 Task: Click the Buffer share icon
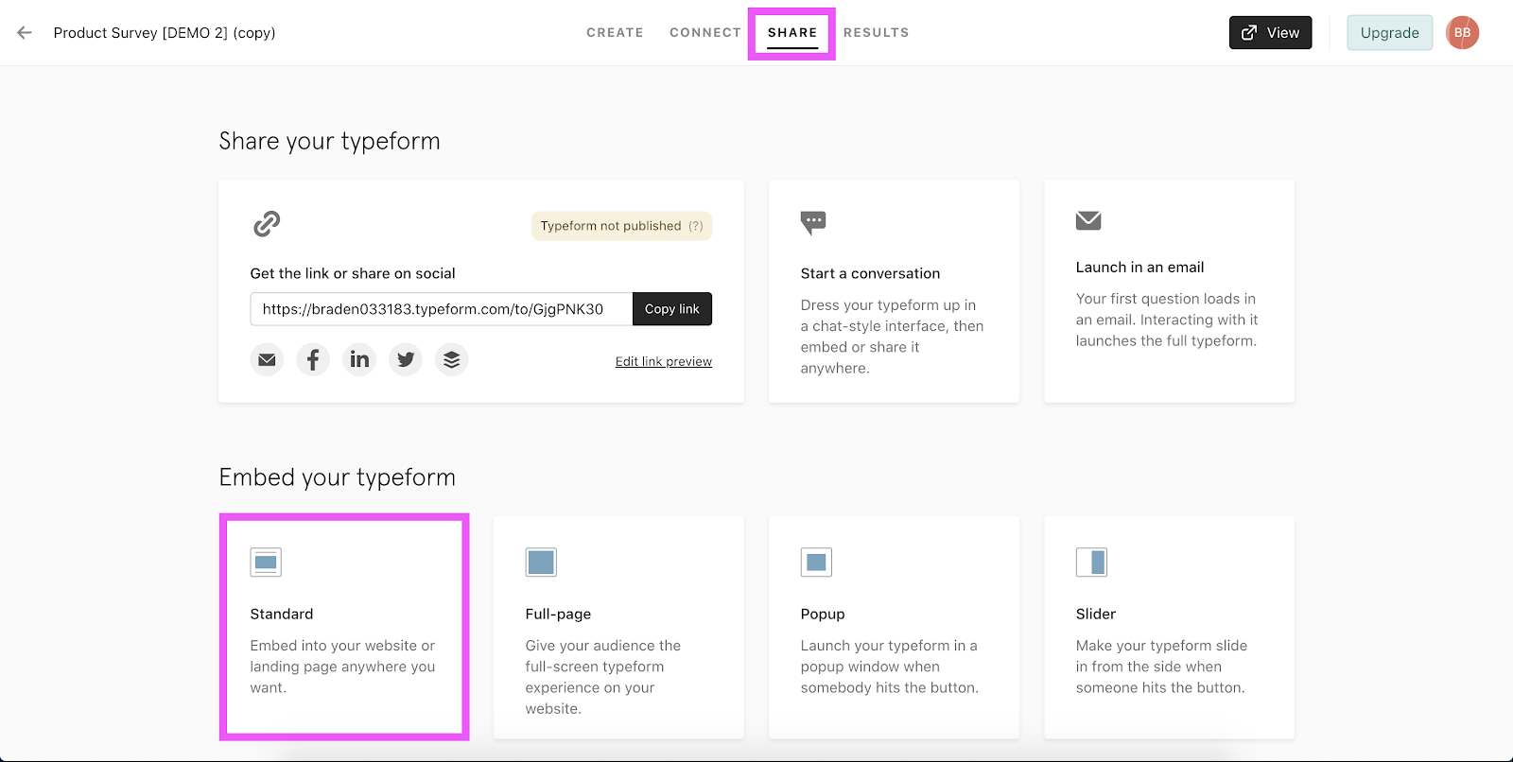[x=452, y=360]
